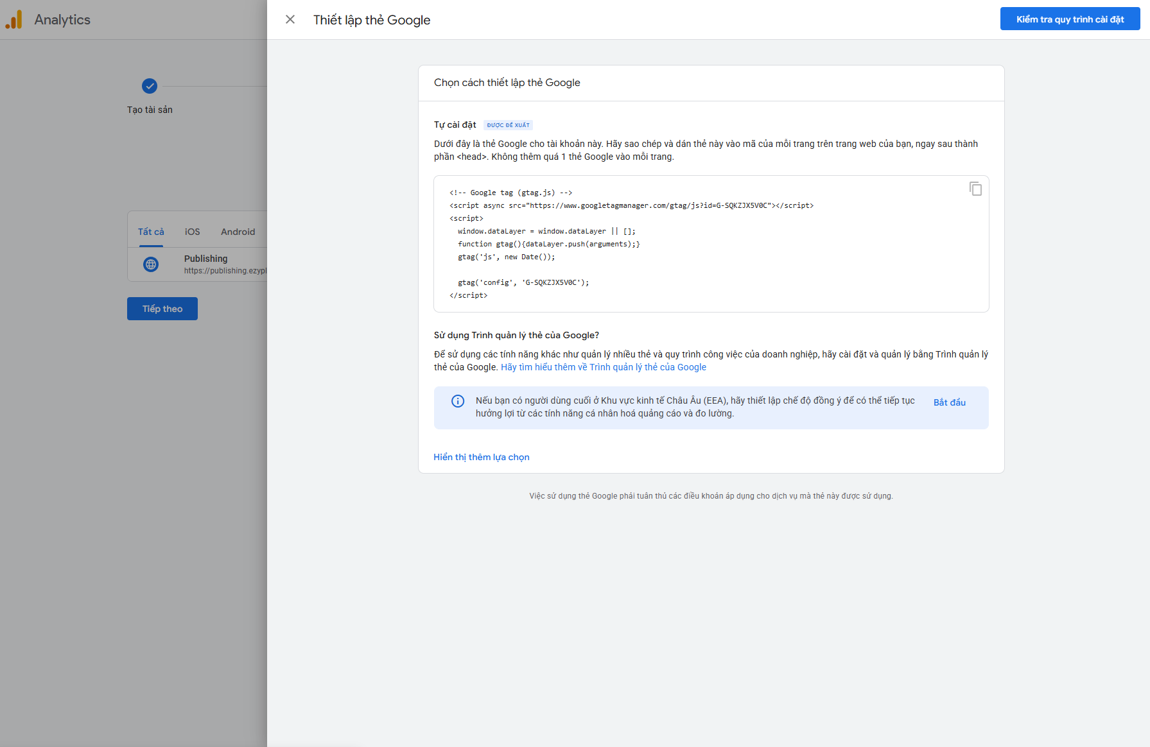Close the Google tag setup panel
The width and height of the screenshot is (1150, 747).
click(290, 19)
